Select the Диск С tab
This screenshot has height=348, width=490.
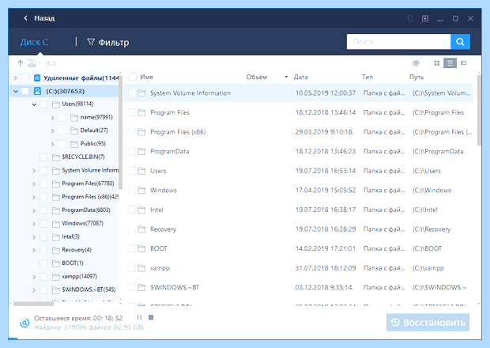click(34, 42)
